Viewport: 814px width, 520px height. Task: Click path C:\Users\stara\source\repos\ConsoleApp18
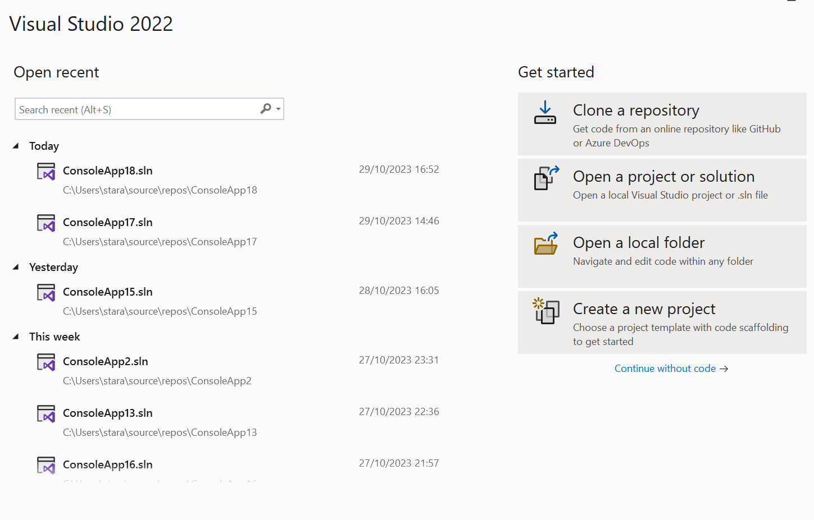coord(160,190)
